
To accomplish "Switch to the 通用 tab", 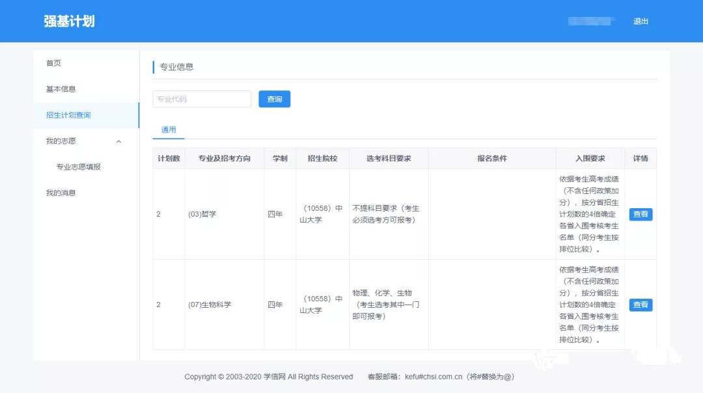I will (168, 130).
